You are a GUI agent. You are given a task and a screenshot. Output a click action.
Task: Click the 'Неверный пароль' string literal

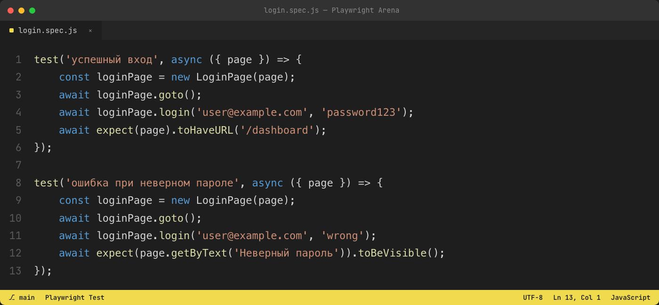coord(287,253)
